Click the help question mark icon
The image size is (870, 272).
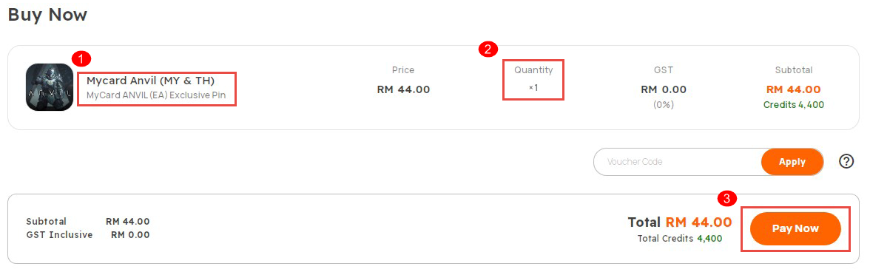coord(846,162)
